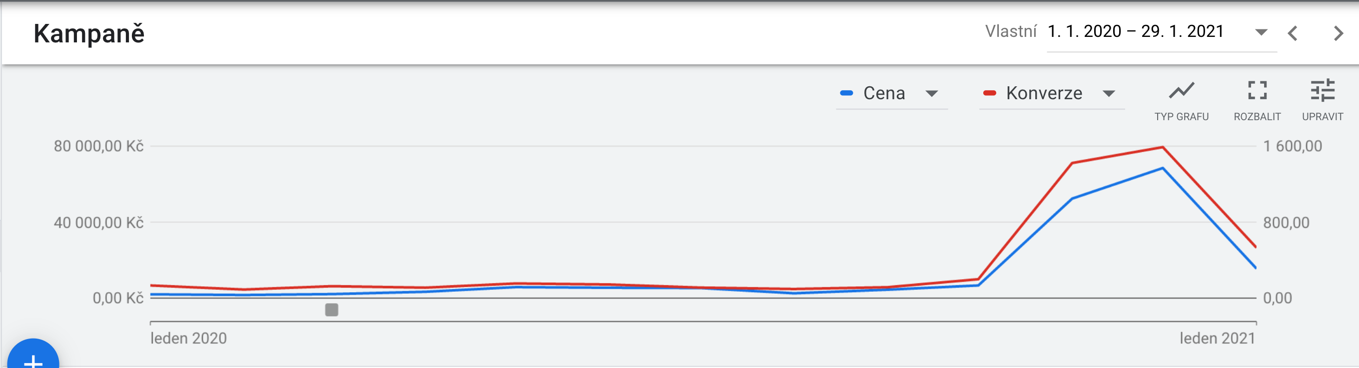The width and height of the screenshot is (1359, 368).
Task: Click the gray annotation marker under chart
Action: (x=331, y=310)
